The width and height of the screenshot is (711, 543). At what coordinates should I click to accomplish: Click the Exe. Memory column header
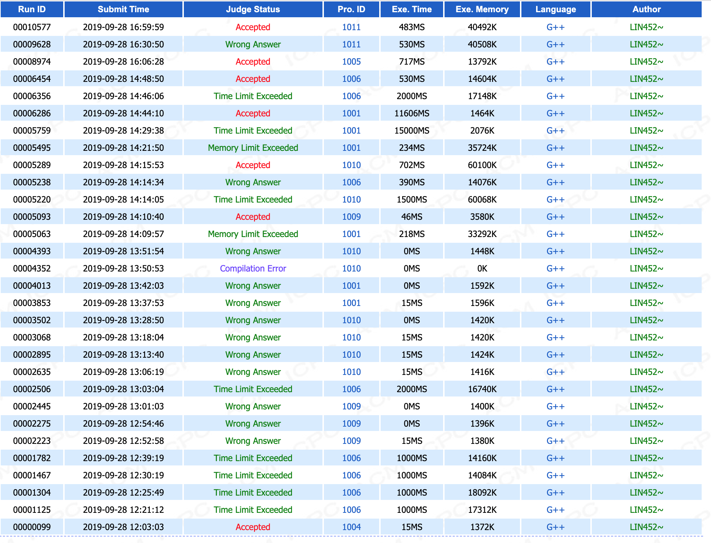click(x=482, y=9)
